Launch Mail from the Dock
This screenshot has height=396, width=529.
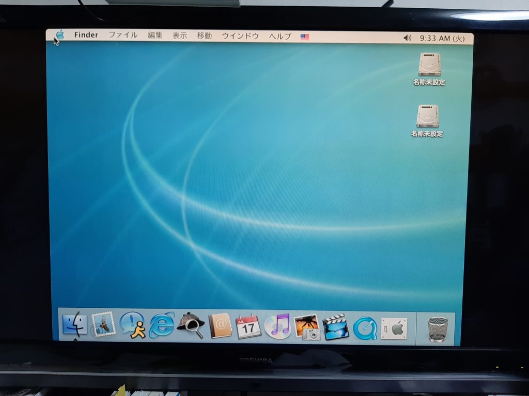point(103,325)
